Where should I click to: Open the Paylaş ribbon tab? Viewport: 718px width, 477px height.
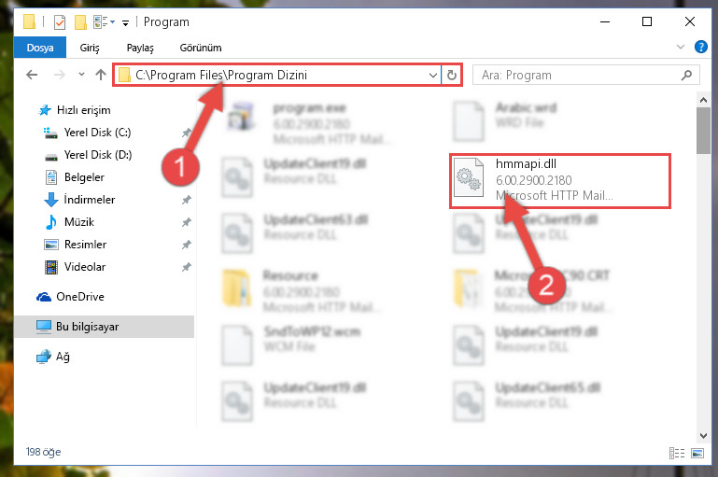click(140, 48)
